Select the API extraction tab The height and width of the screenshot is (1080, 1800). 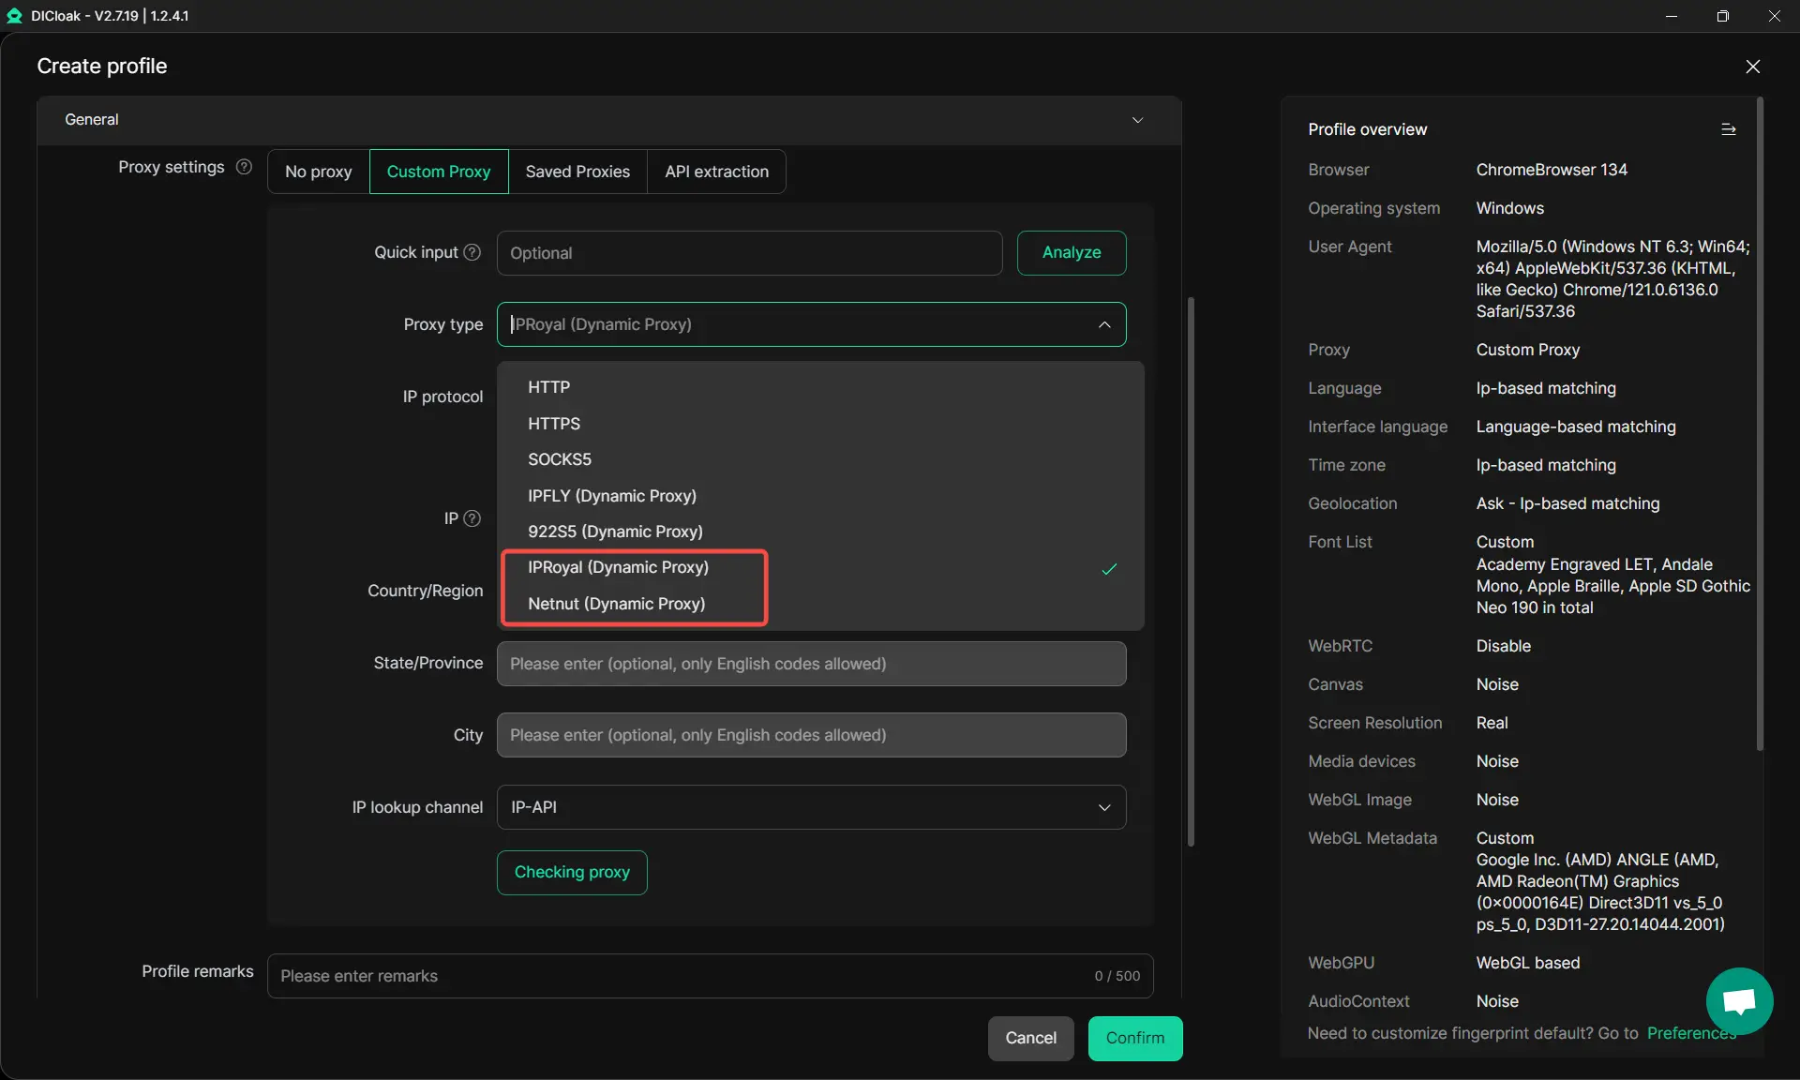coord(716,172)
